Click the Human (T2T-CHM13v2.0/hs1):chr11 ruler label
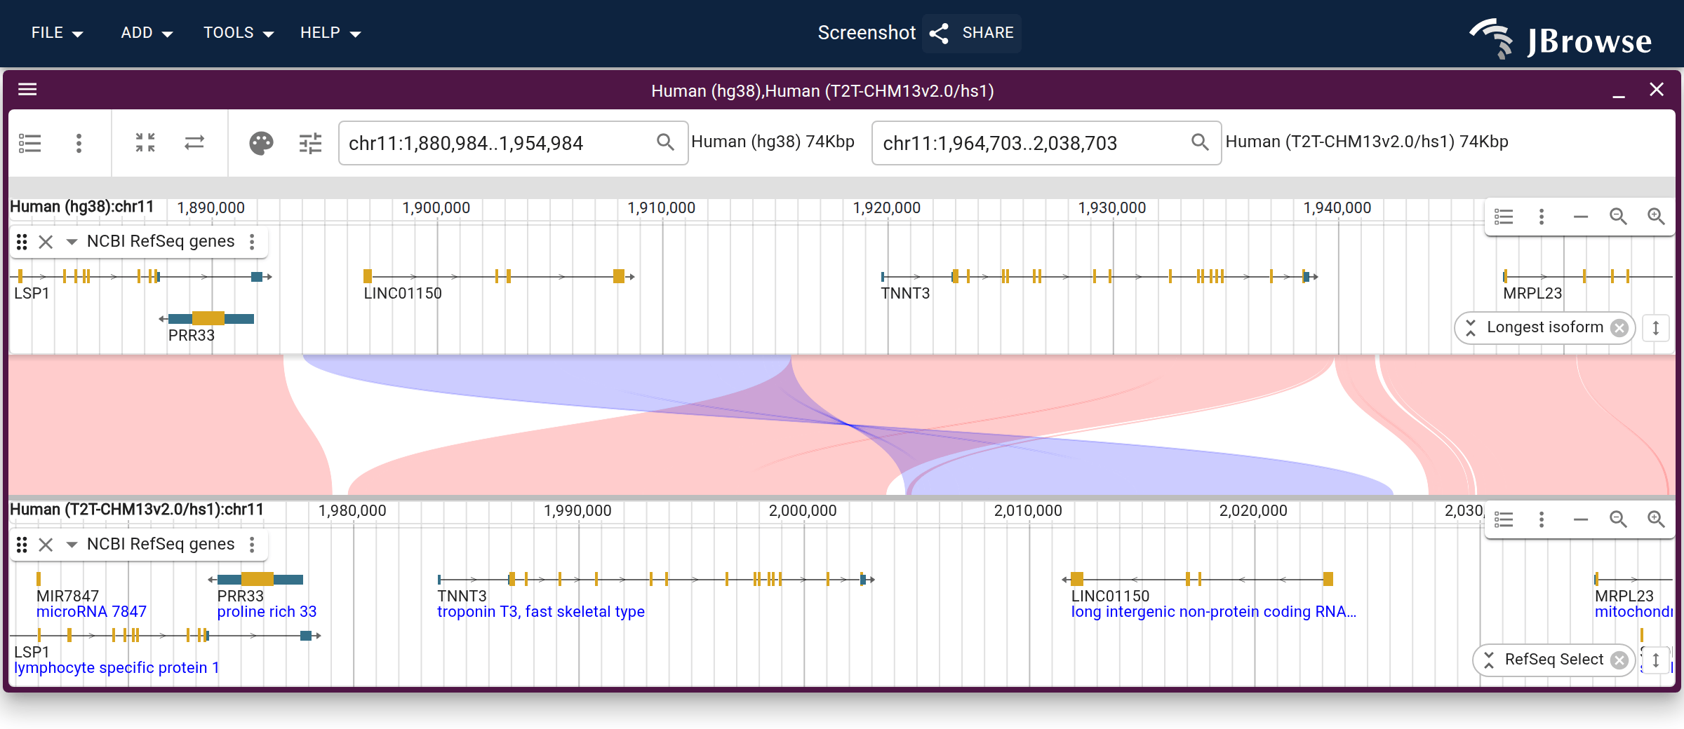Viewport: 1684px width, 729px height. pos(137,510)
